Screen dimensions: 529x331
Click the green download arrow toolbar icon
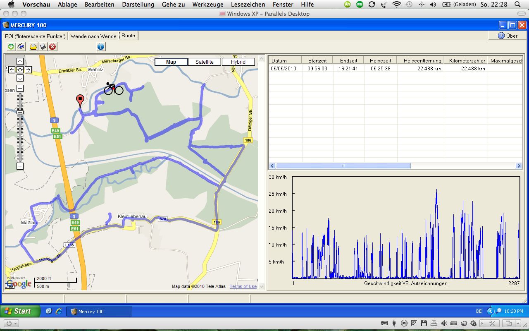[11, 47]
